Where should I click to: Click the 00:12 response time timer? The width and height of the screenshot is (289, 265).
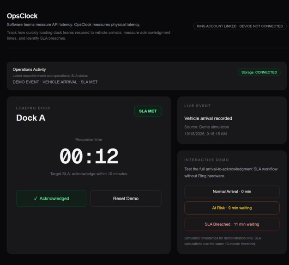point(89,156)
